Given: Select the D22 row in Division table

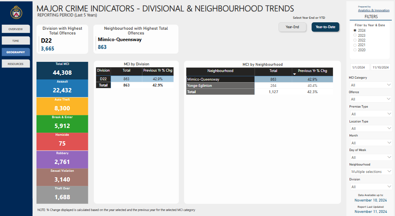Looking at the screenshot, I should coord(104,79).
